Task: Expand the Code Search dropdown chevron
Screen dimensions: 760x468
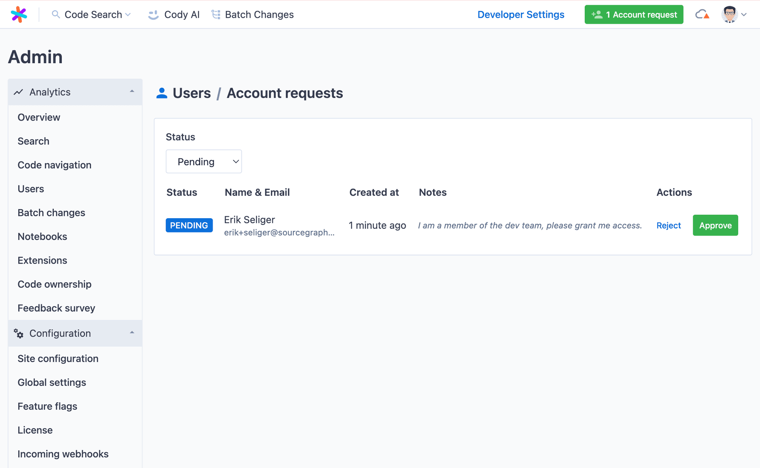Action: (128, 15)
